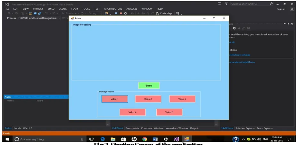Maximize the Main application window
298x145 pixels.
click(214, 18)
